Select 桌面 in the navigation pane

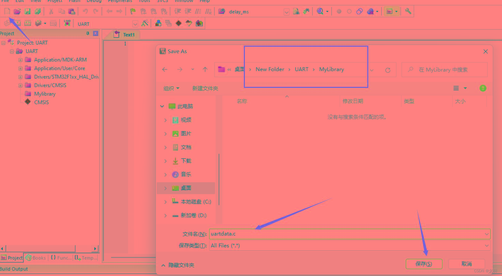[x=186, y=188]
